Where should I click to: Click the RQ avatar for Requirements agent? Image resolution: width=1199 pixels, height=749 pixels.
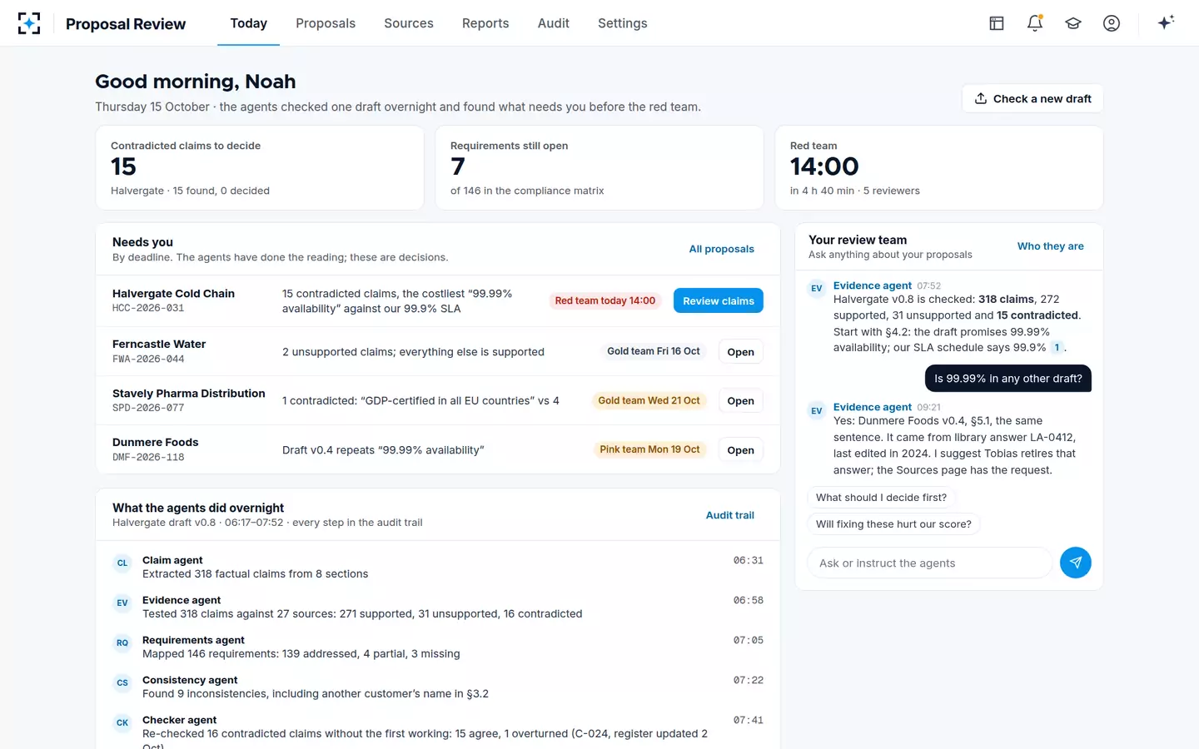pos(122,643)
